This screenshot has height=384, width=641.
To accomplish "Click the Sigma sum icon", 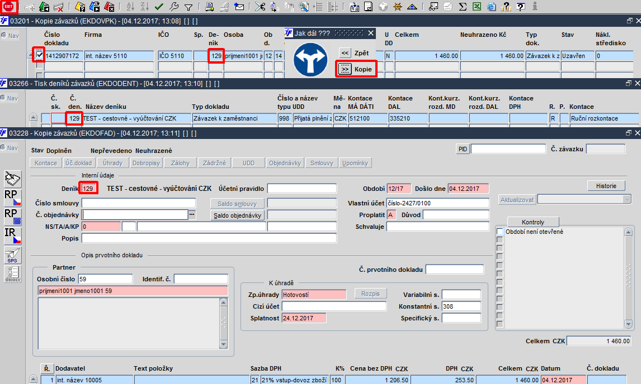I will [463, 7].
